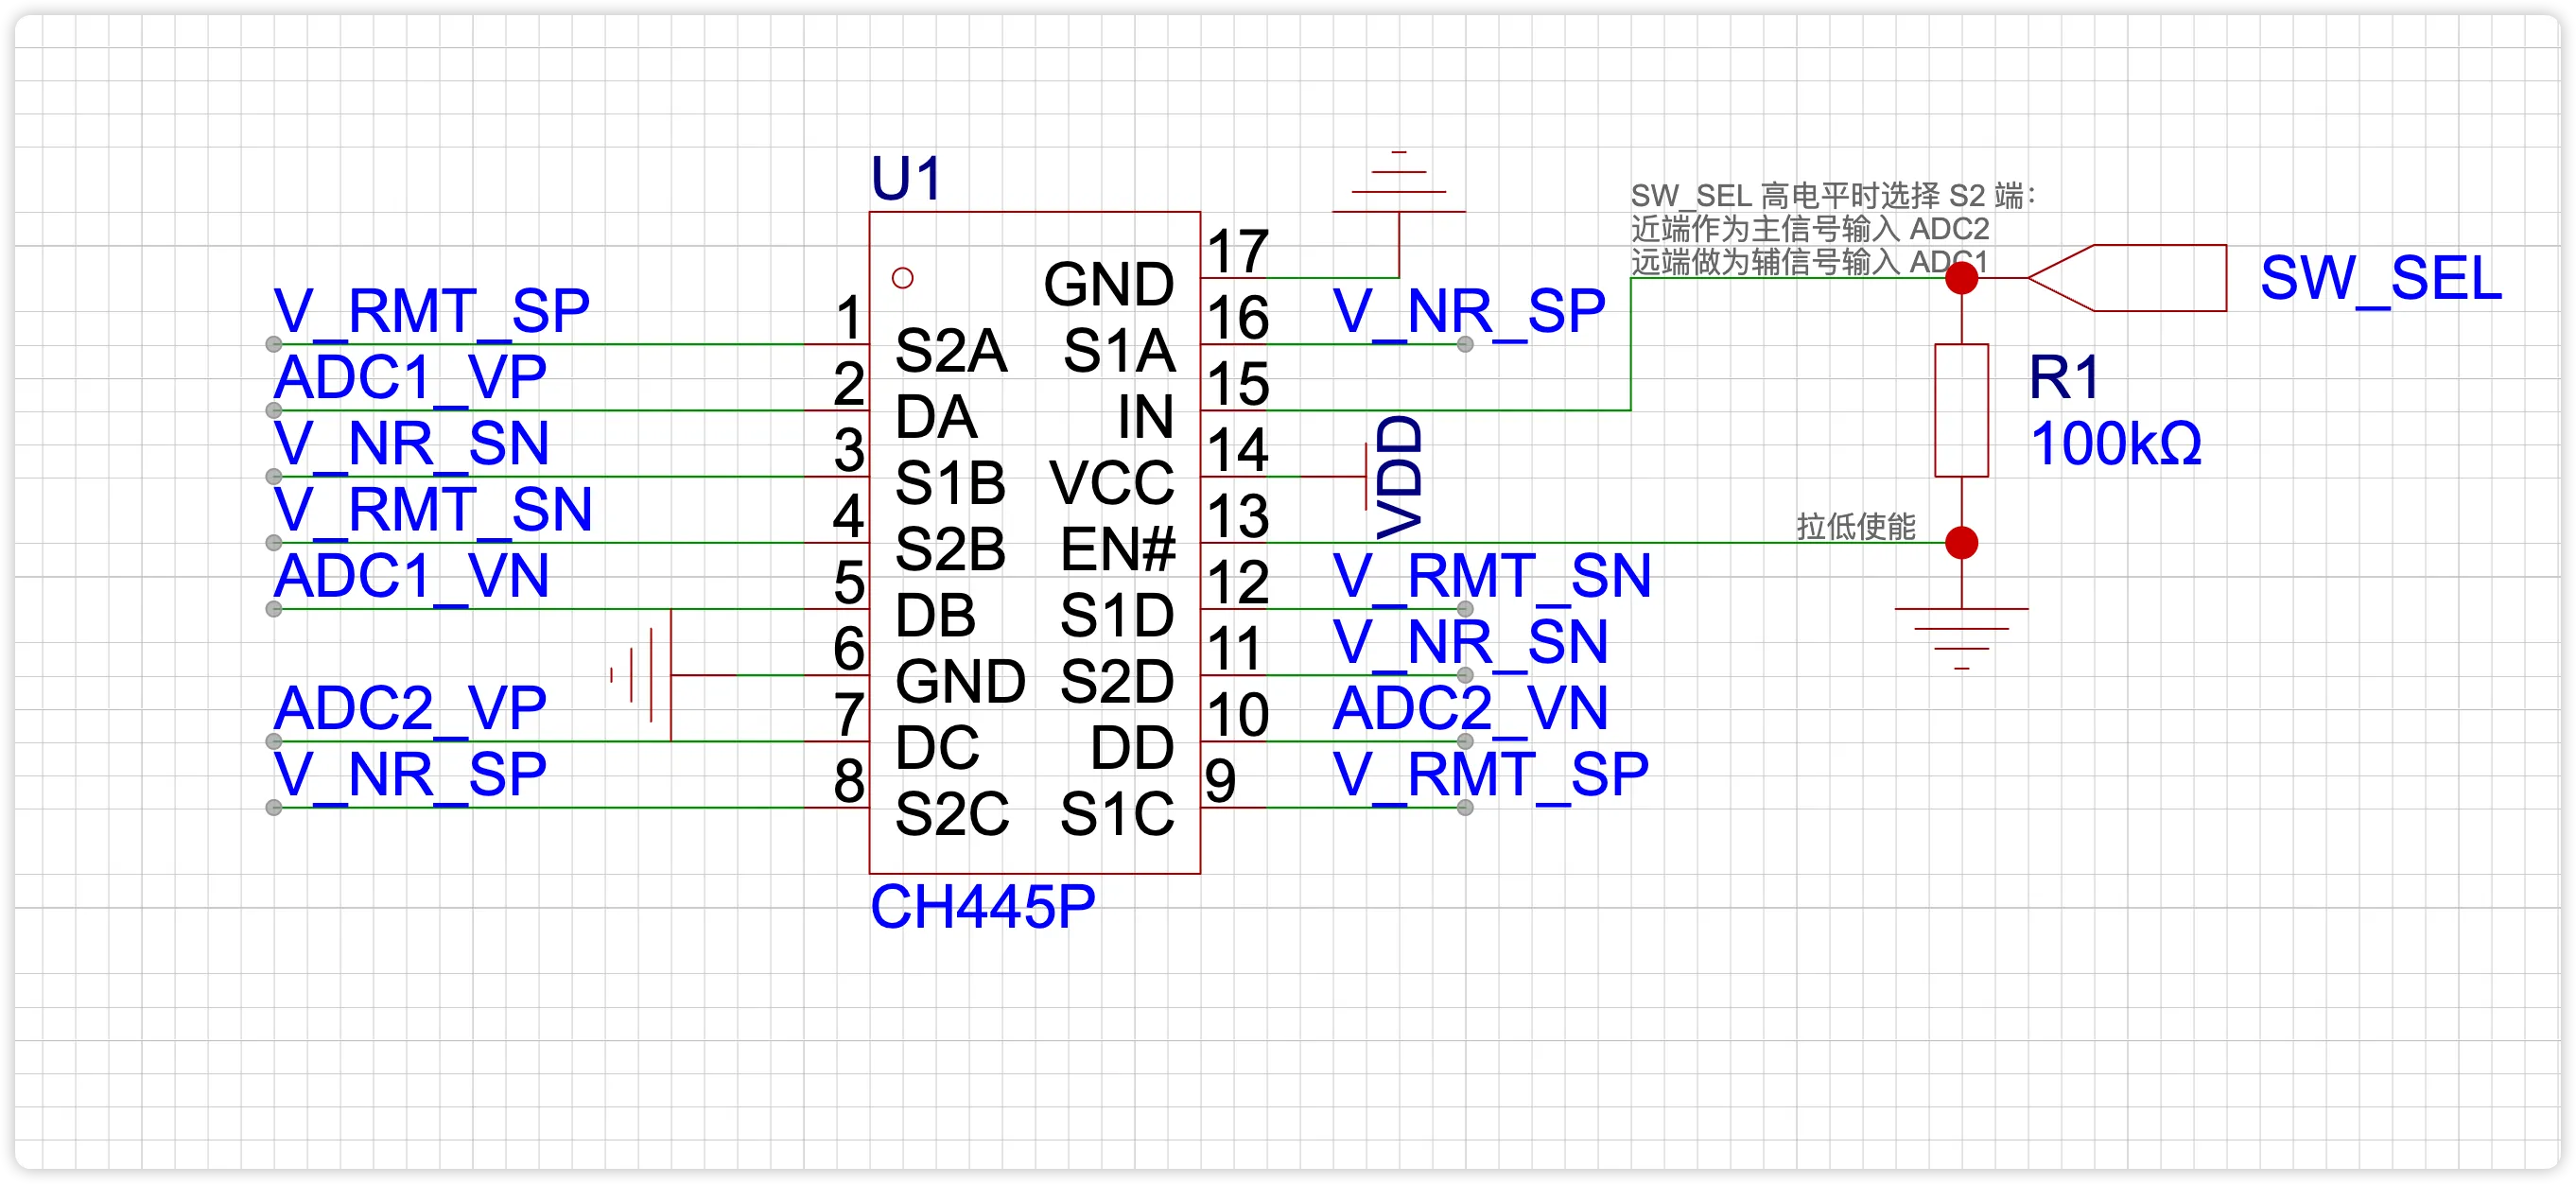The height and width of the screenshot is (1184, 2576).
Task: Click the wire endpoint at the ADC1_VN label
Action: coord(273,609)
